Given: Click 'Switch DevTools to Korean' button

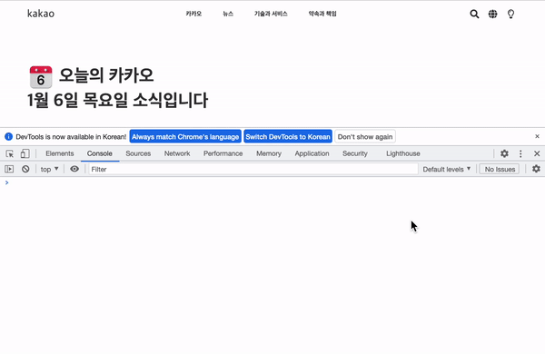Looking at the screenshot, I should point(288,136).
